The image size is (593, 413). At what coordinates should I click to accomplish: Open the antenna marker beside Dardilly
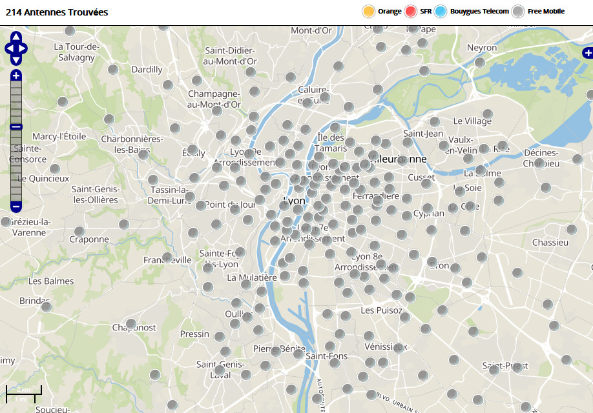pyautogui.click(x=113, y=69)
